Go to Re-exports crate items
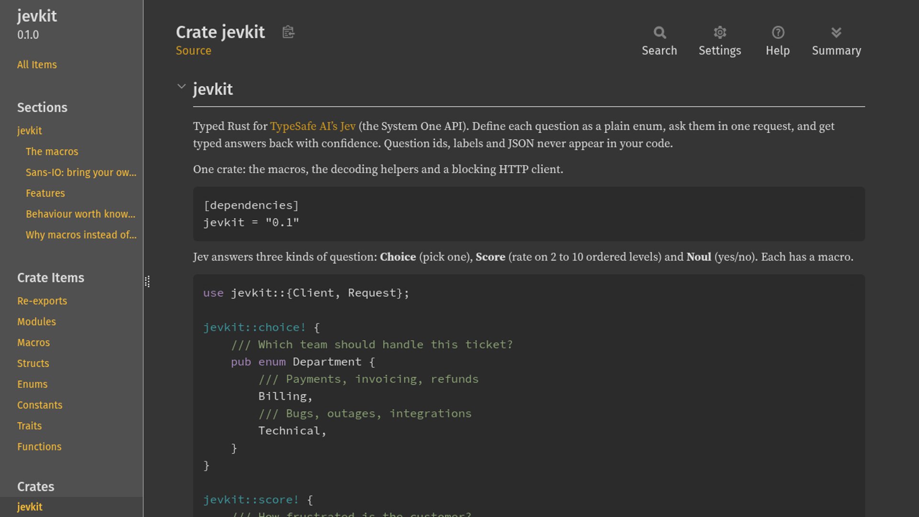Viewport: 919px width, 517px height. tap(42, 301)
